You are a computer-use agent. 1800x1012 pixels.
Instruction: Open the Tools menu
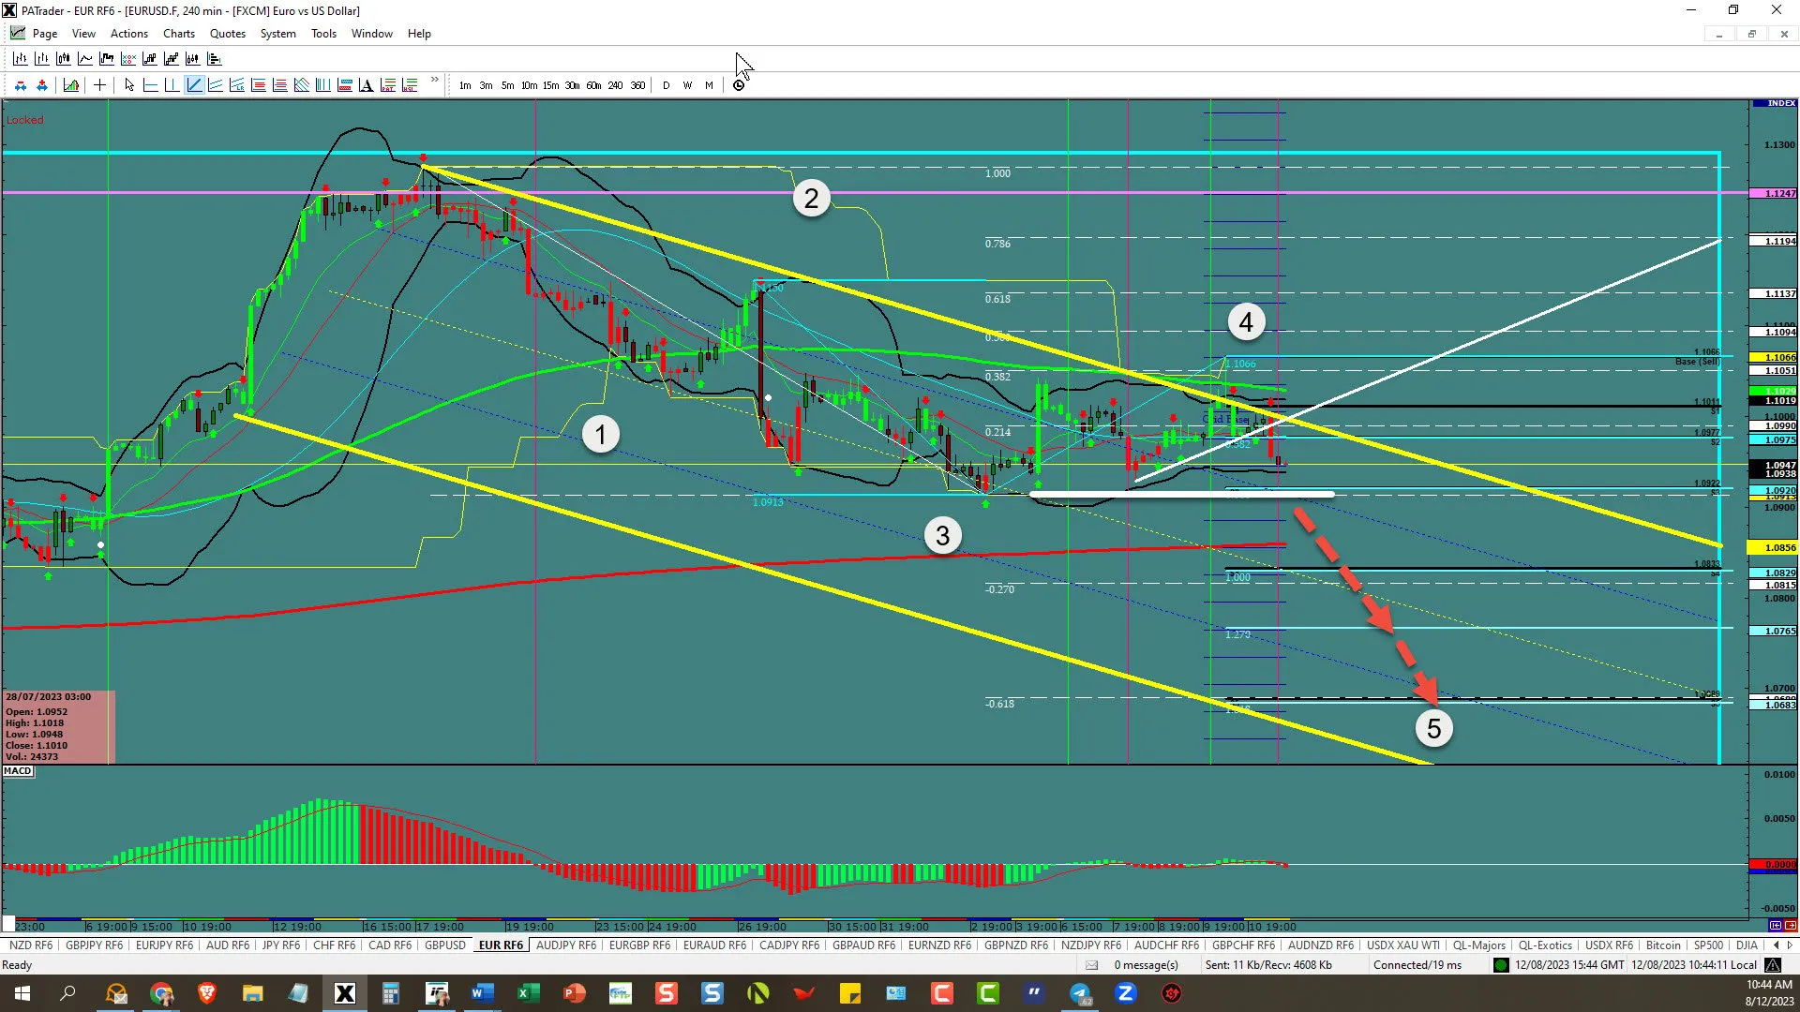pos(323,34)
